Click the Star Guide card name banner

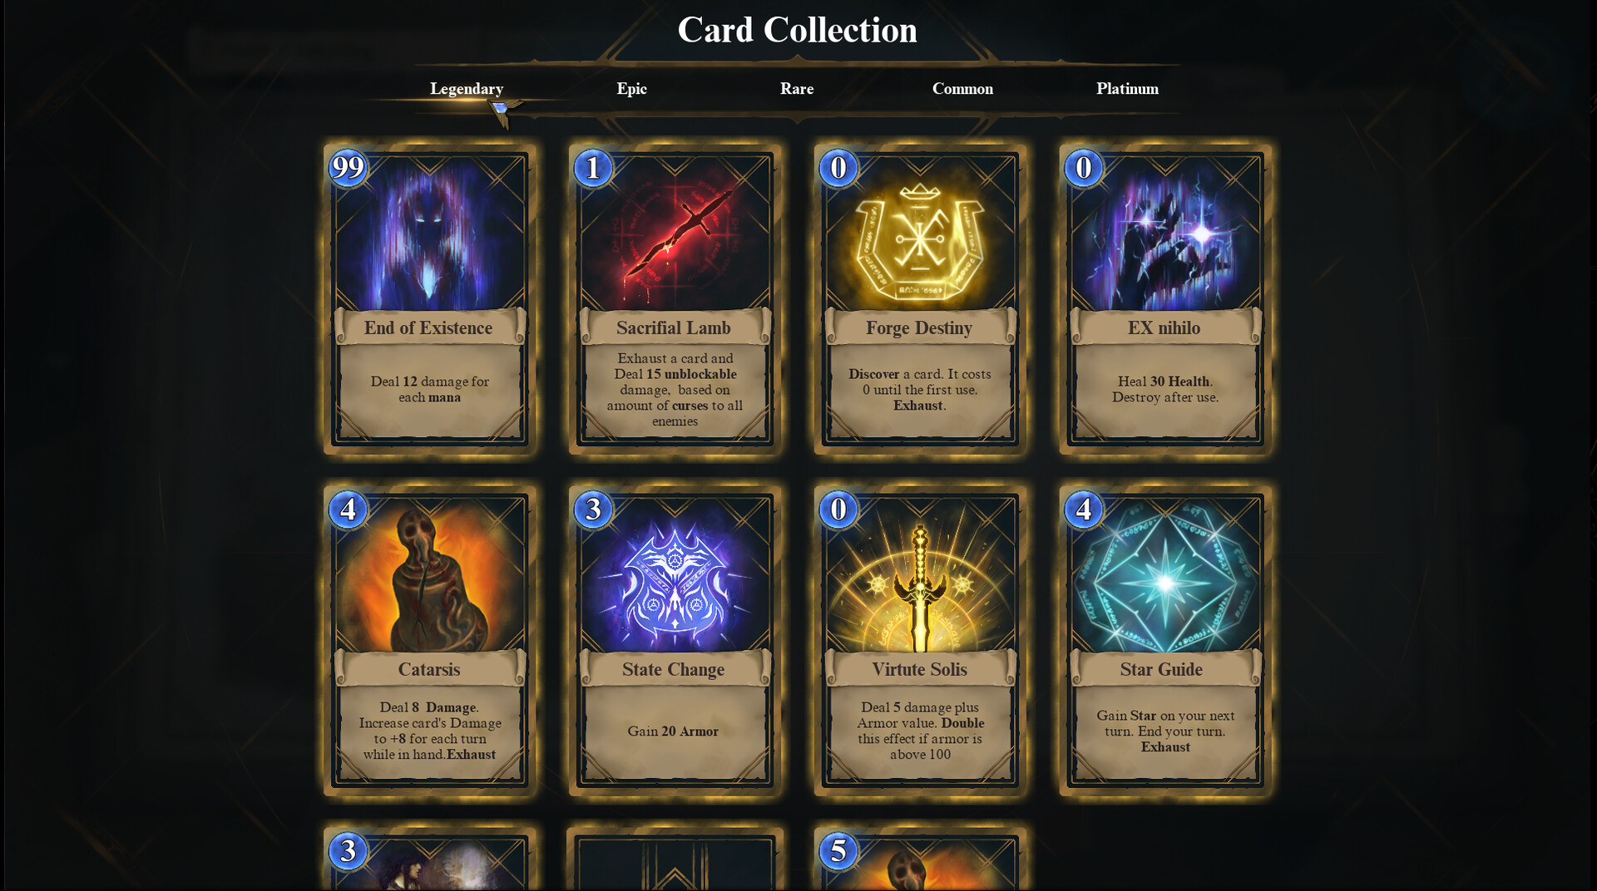click(x=1164, y=669)
